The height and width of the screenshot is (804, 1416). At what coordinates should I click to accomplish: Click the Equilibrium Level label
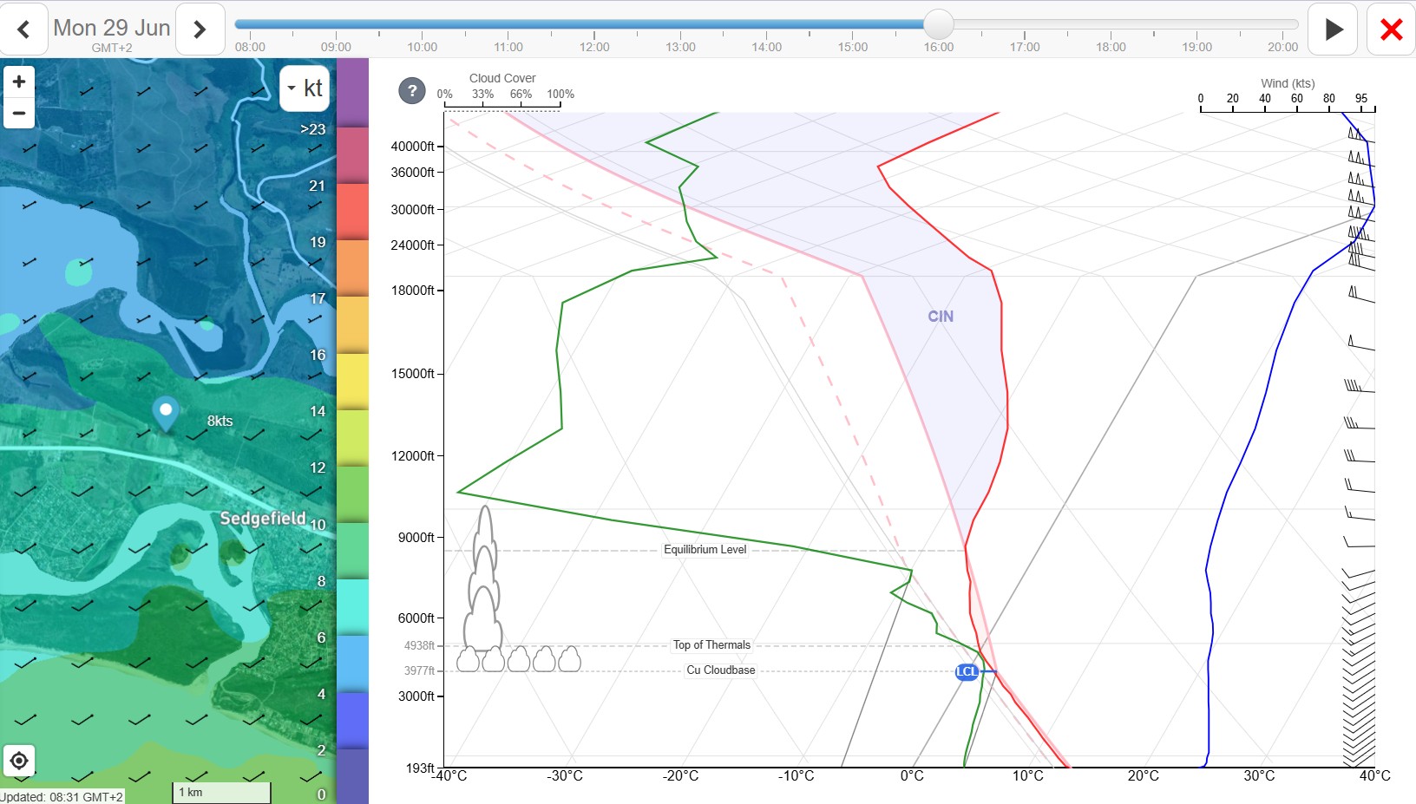(x=705, y=550)
